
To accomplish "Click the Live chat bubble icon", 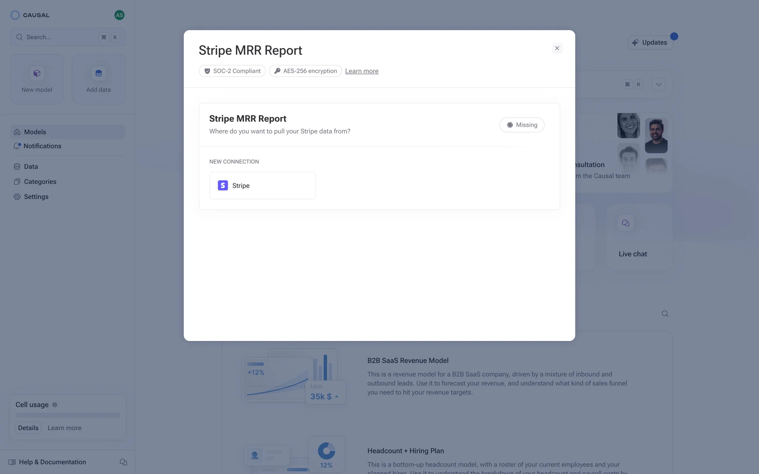I will (625, 223).
